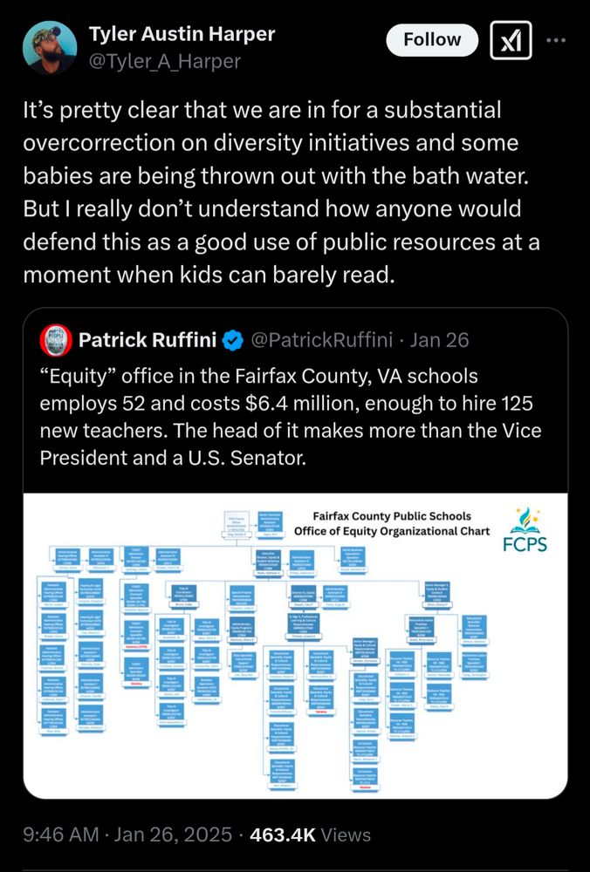Visit the @PatrickRuffini handle

point(322,340)
